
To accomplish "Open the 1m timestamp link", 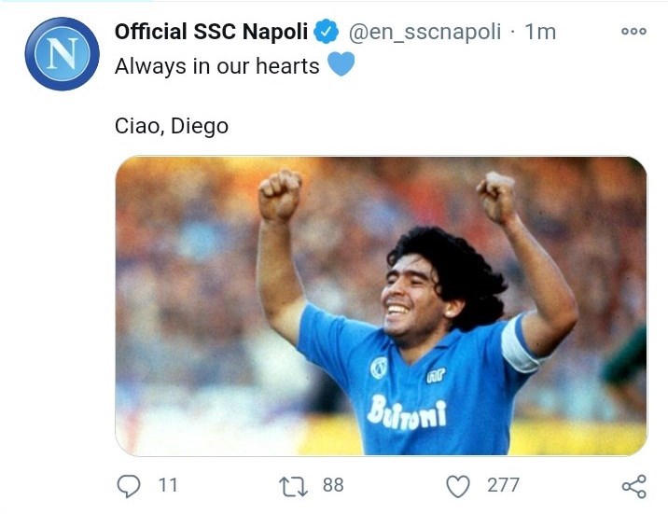I will pos(540,32).
